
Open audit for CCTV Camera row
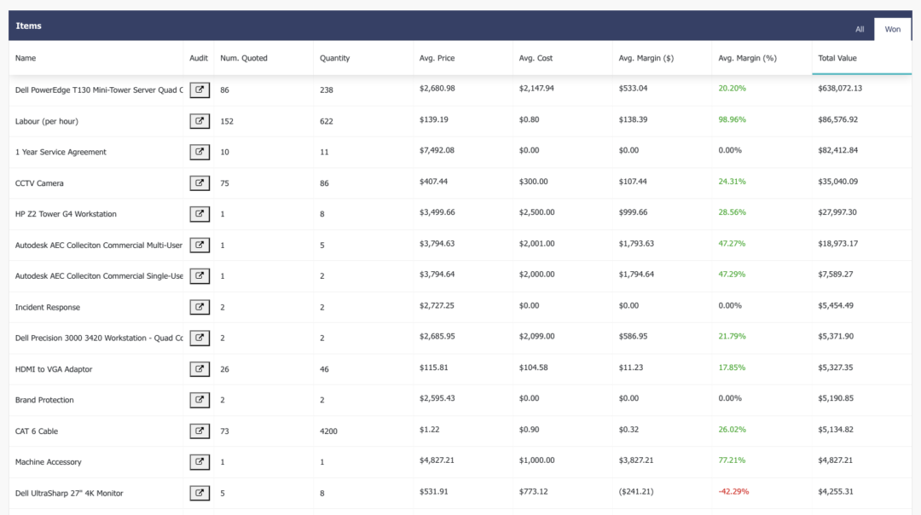(200, 182)
